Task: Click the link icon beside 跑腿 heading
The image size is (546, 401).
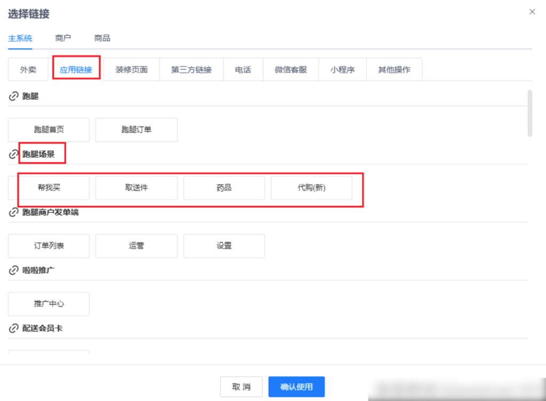Action: [13, 96]
